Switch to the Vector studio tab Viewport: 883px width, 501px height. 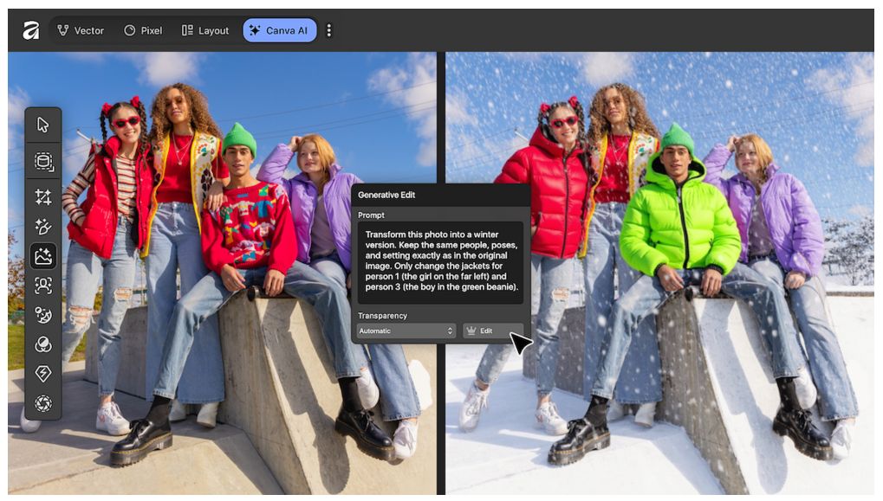click(x=81, y=30)
